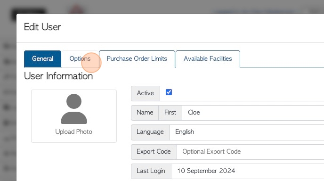
Task: Uncheck the Active checkbox
Action: pyautogui.click(x=169, y=92)
